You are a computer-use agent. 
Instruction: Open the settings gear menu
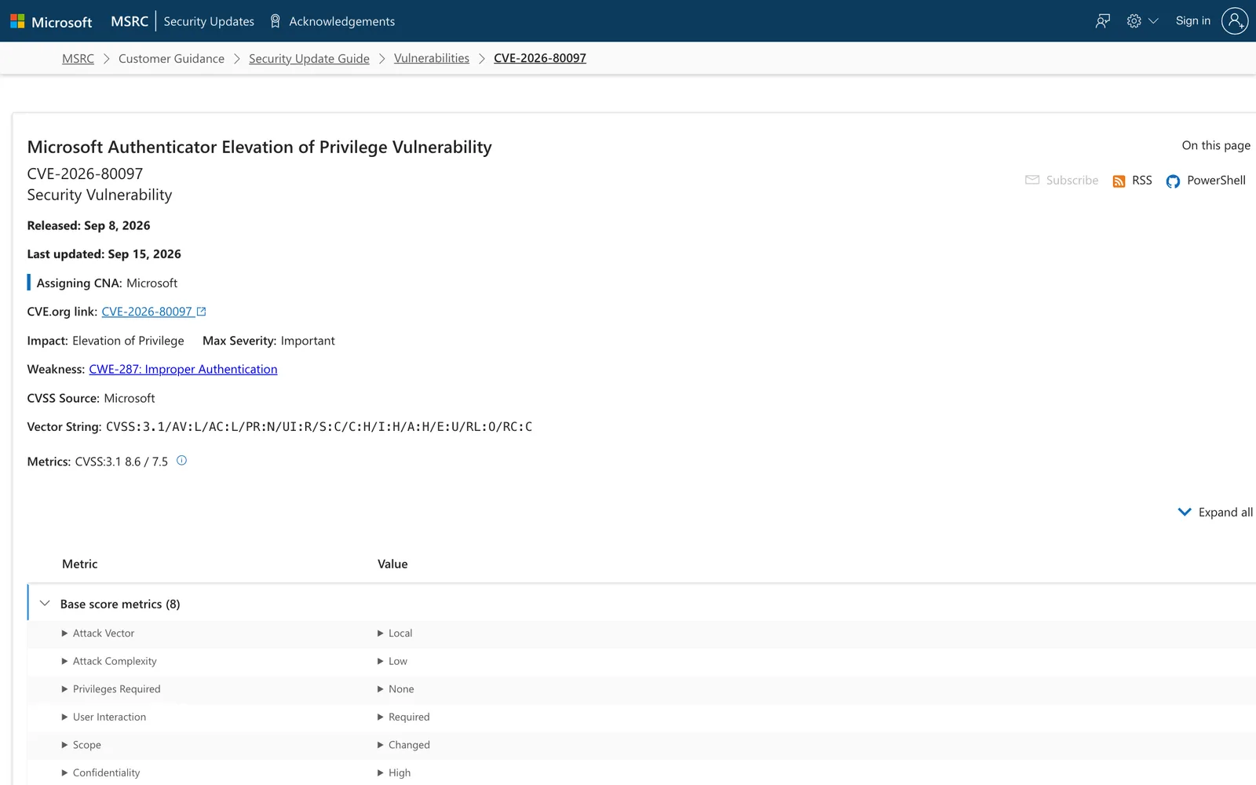1134,21
